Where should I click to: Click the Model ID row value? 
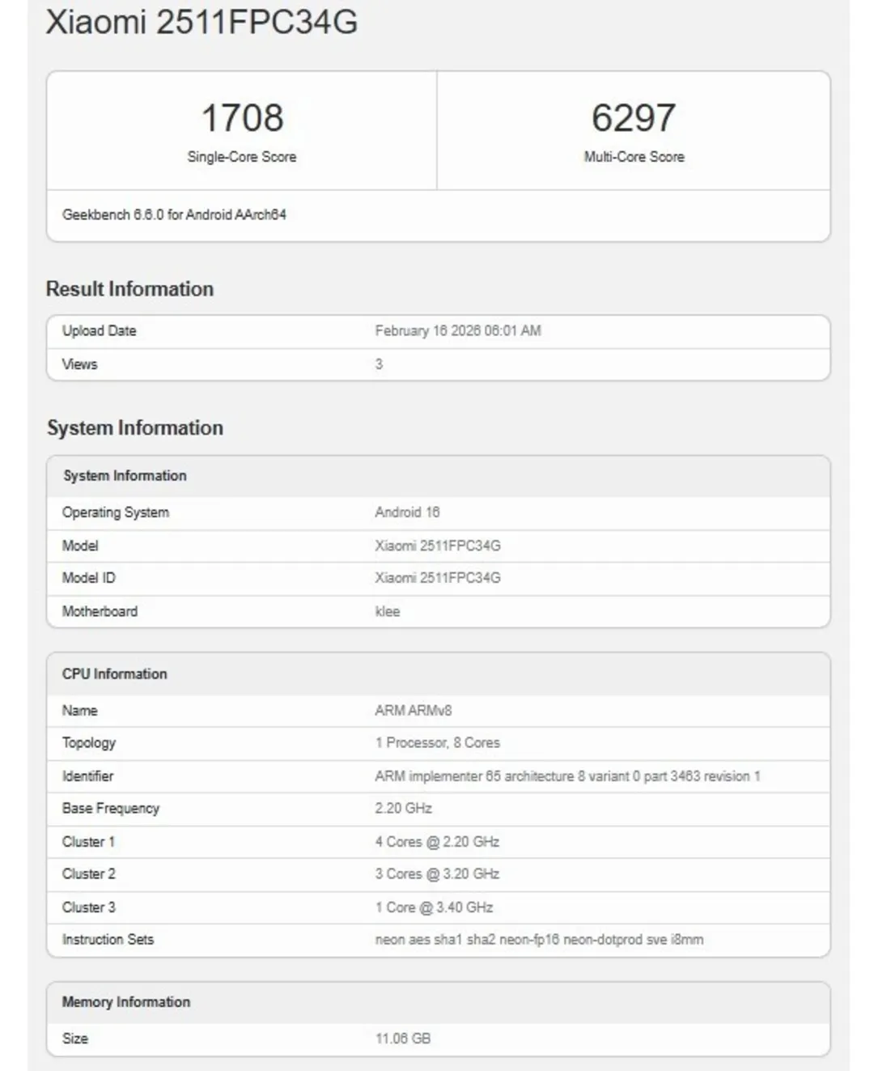coord(437,578)
